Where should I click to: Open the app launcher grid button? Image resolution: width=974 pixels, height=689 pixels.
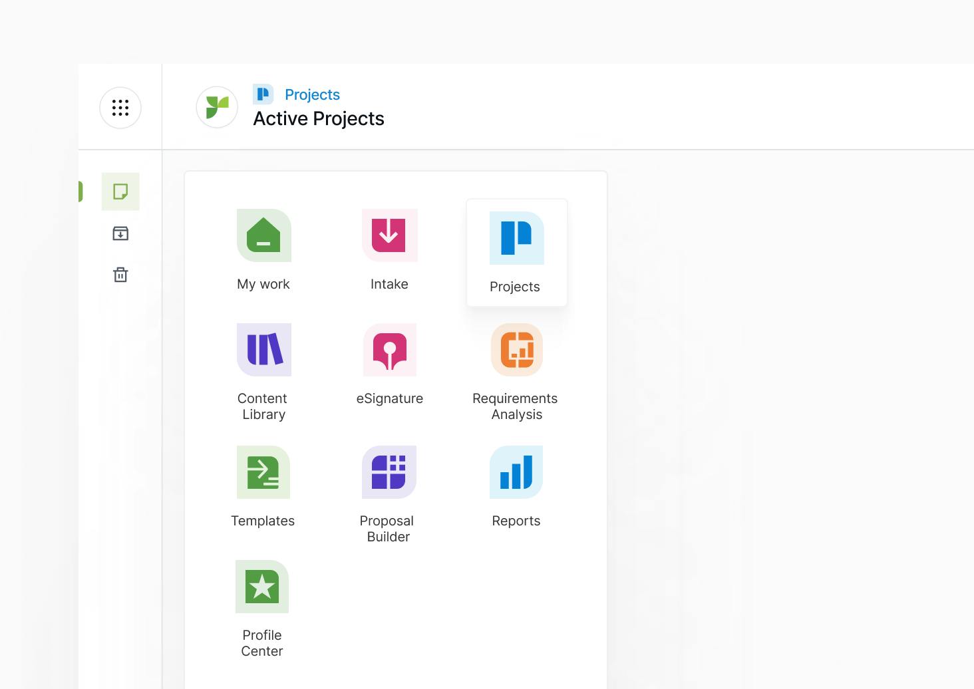coord(120,108)
